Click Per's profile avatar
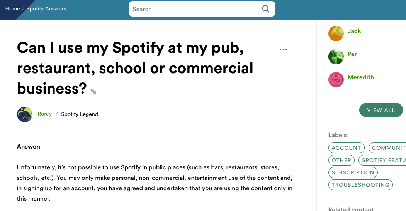The image size is (406, 211). point(336,57)
